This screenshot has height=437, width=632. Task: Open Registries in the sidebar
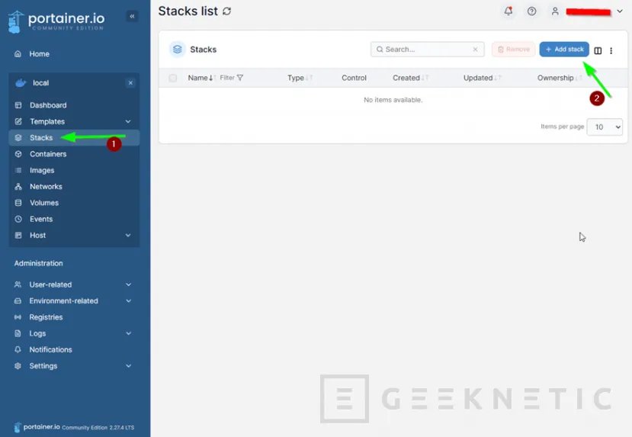46,317
